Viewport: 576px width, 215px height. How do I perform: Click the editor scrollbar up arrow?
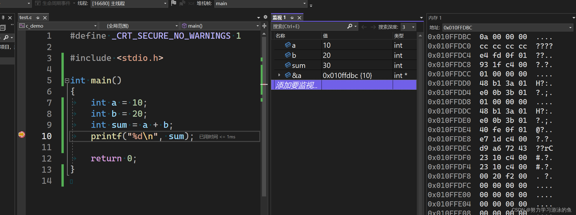click(264, 34)
